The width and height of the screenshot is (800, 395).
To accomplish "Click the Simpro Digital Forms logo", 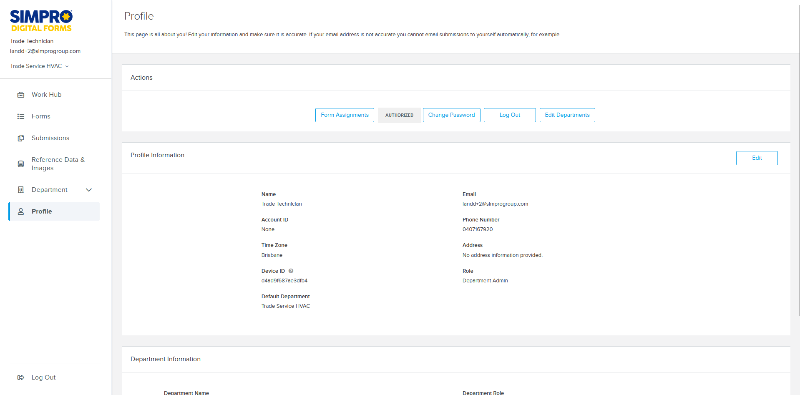I will click(x=41, y=21).
